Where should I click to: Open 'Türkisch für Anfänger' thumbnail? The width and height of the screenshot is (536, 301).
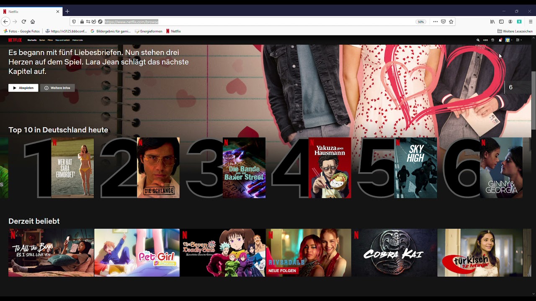coord(480,253)
